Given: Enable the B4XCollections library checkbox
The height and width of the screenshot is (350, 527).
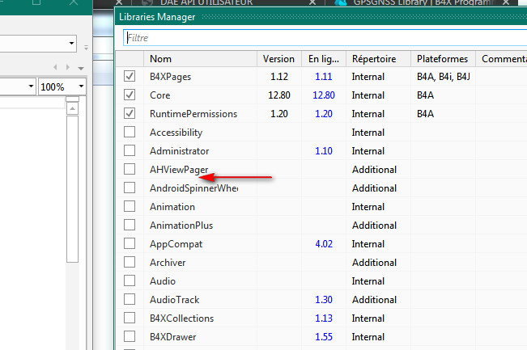Looking at the screenshot, I should (x=130, y=318).
